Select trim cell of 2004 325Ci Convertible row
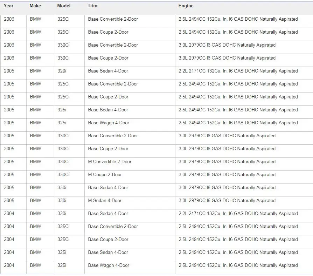Screen dimensions: 313x276 coord(130,229)
